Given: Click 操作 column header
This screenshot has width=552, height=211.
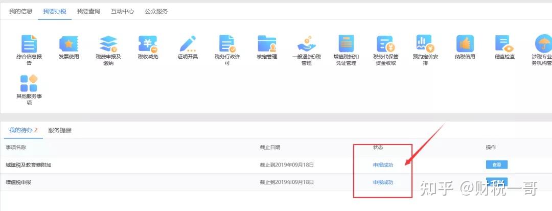Looking at the screenshot, I should coord(491,147).
